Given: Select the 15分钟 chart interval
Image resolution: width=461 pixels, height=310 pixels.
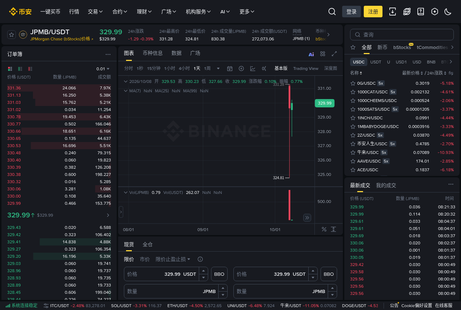Looking at the screenshot, I should (x=154, y=68).
